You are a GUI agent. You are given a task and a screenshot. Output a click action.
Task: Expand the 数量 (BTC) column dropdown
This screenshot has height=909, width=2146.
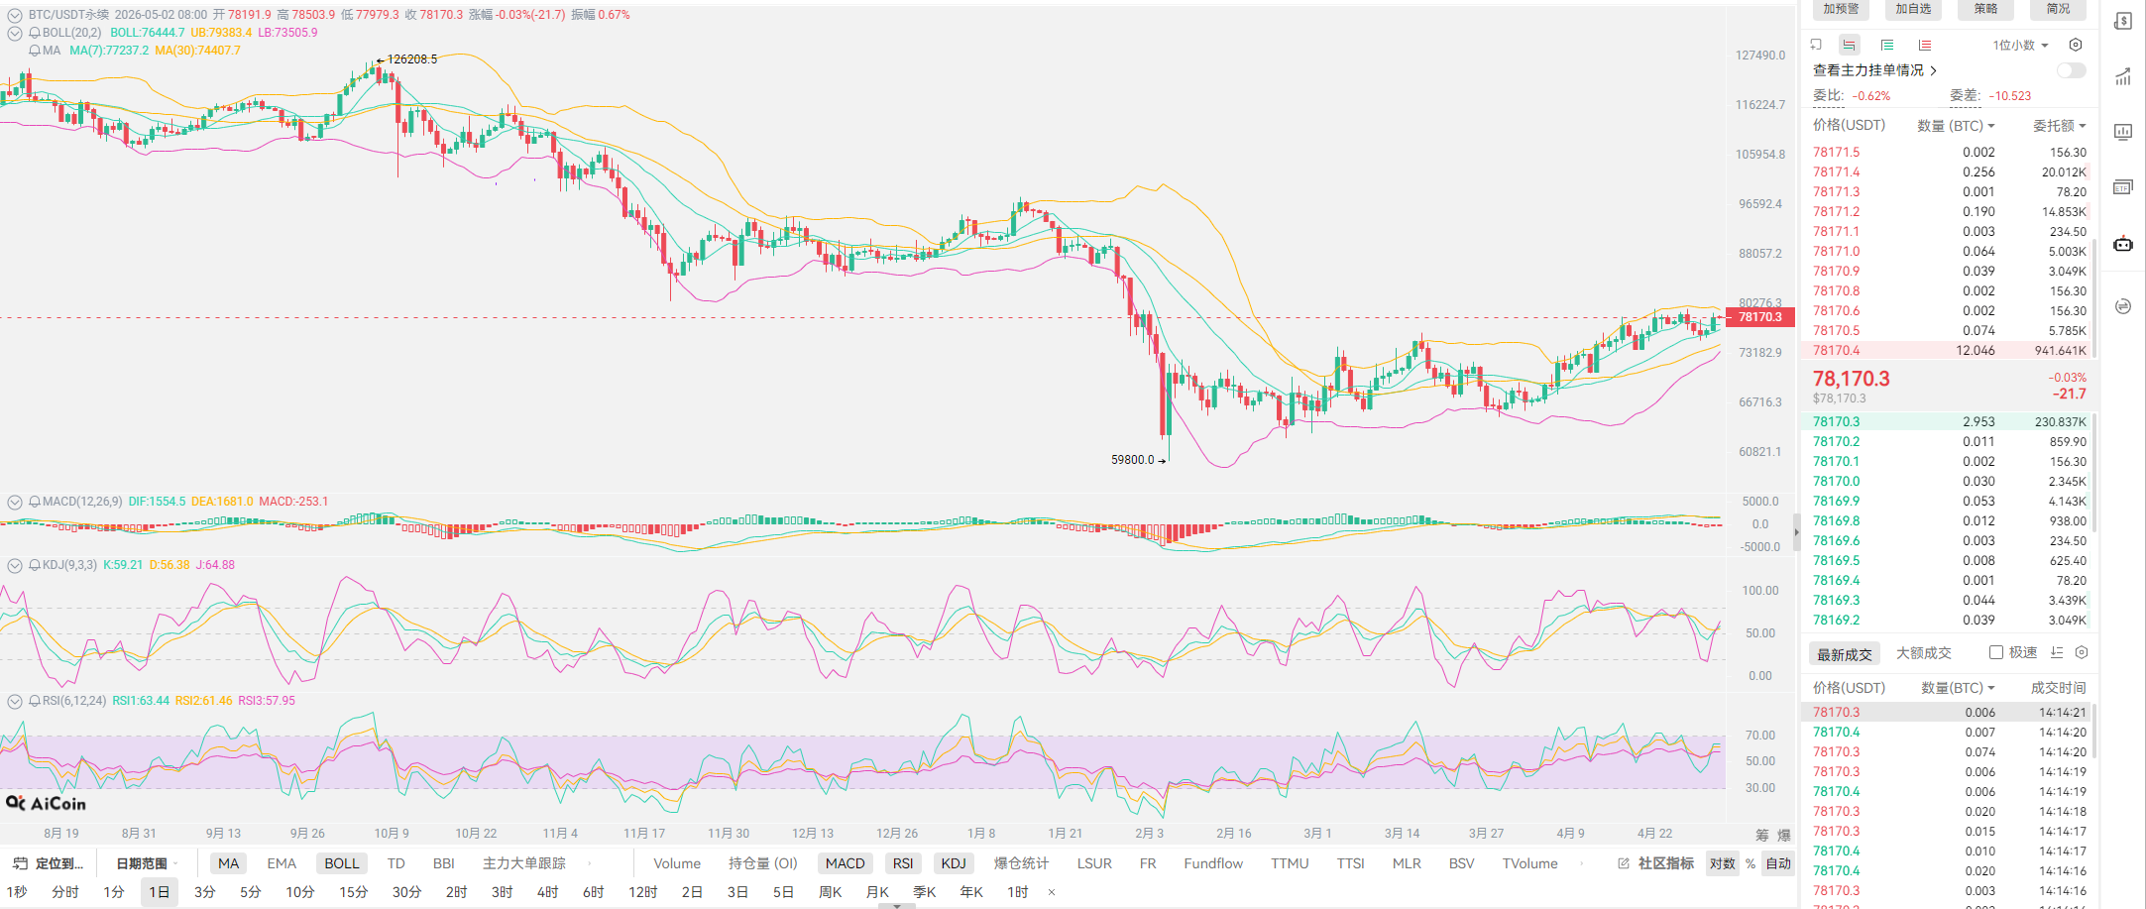pos(1955,126)
